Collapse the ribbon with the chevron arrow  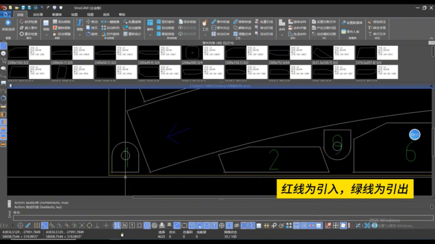point(432,38)
